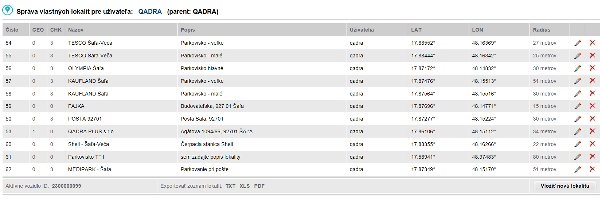Click the LAT column header

click(416, 30)
